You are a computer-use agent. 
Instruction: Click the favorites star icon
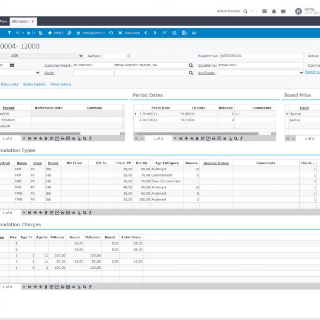click(29, 33)
